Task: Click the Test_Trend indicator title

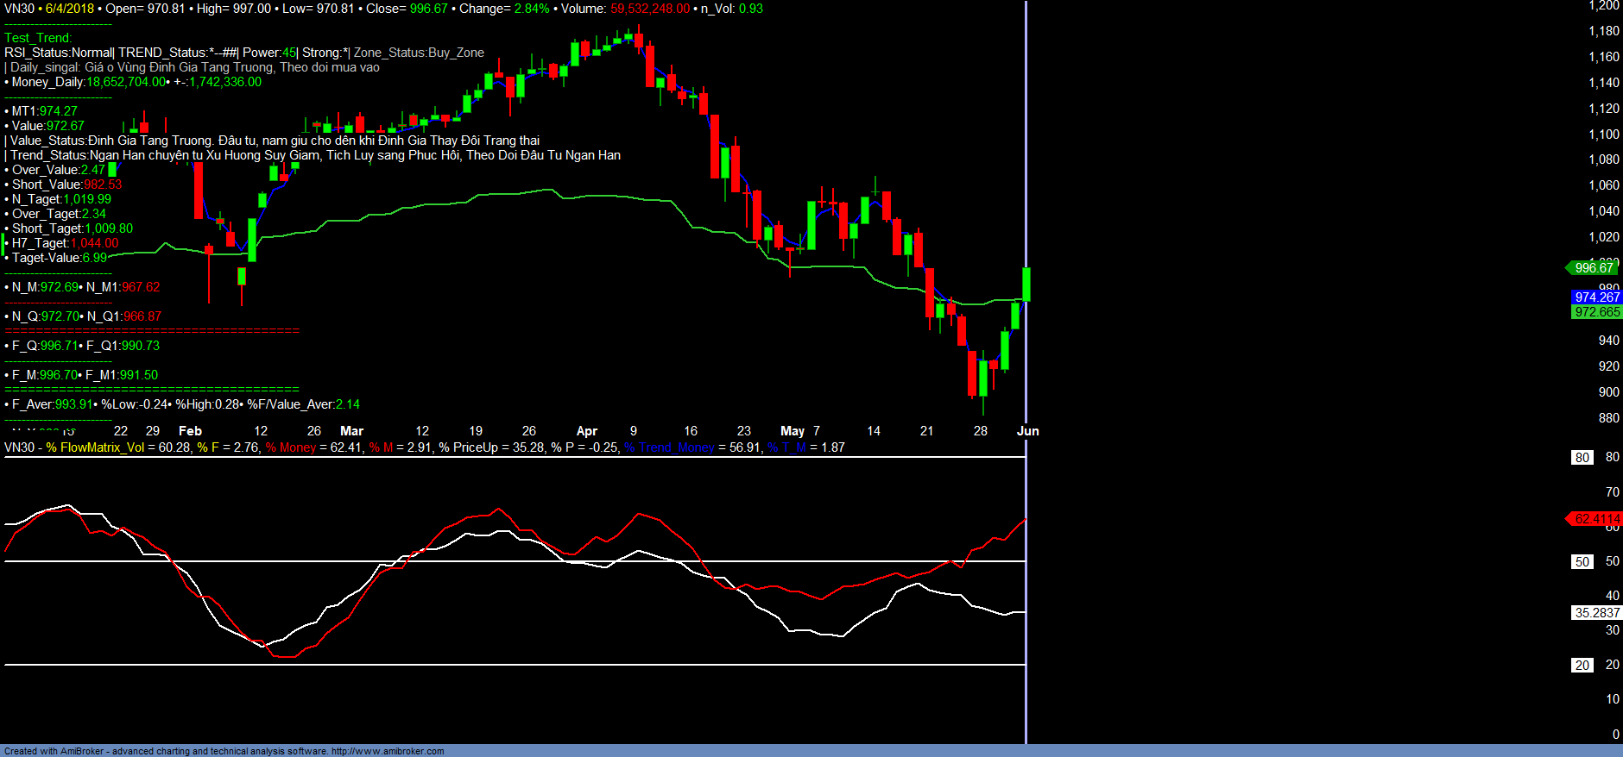Action: click(x=38, y=38)
